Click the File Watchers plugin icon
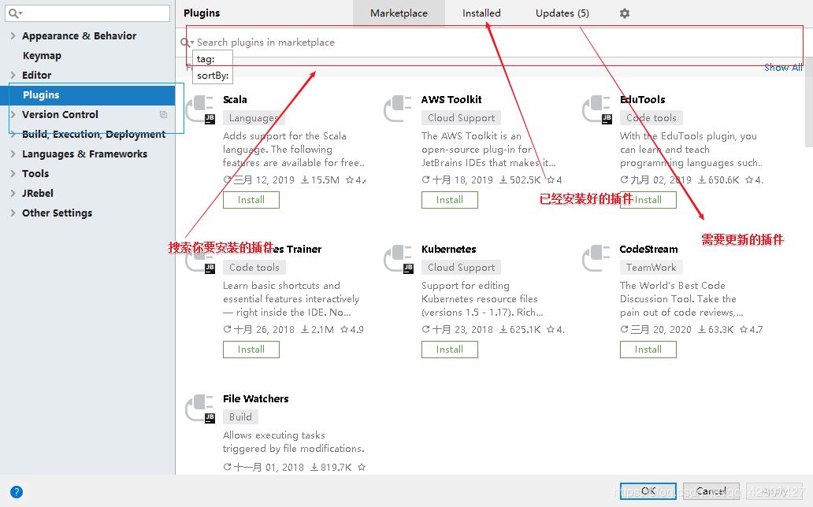This screenshot has height=507, width=813. click(x=201, y=409)
